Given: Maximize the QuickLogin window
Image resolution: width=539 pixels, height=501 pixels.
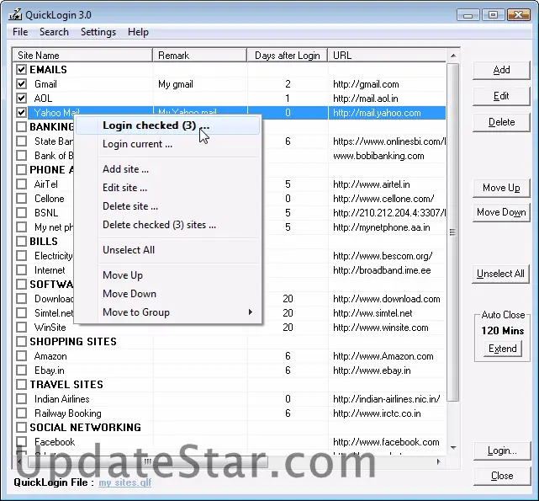Looking at the screenshot, I should pos(493,15).
